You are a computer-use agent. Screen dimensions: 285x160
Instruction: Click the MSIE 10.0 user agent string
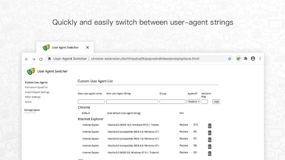pyautogui.click(x=133, y=125)
